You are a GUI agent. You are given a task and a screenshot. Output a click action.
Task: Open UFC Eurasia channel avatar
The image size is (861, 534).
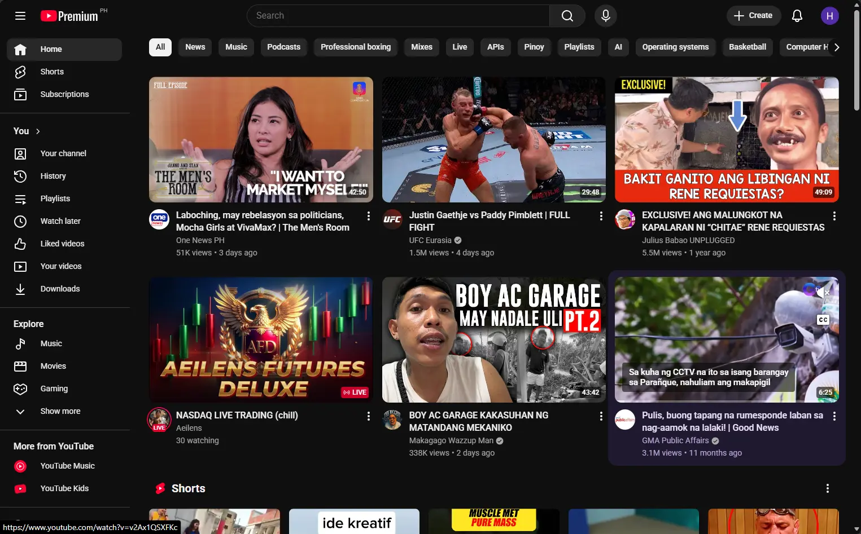click(x=392, y=219)
